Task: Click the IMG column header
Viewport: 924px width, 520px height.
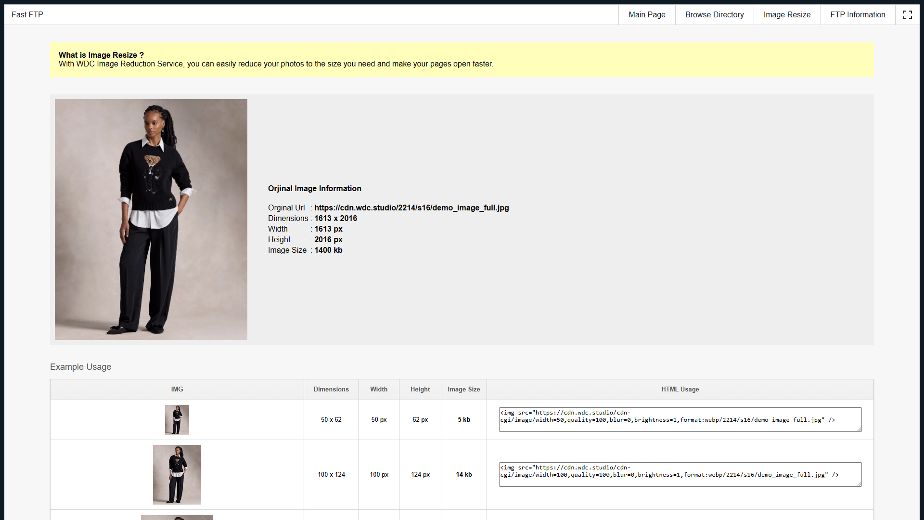Action: [177, 389]
